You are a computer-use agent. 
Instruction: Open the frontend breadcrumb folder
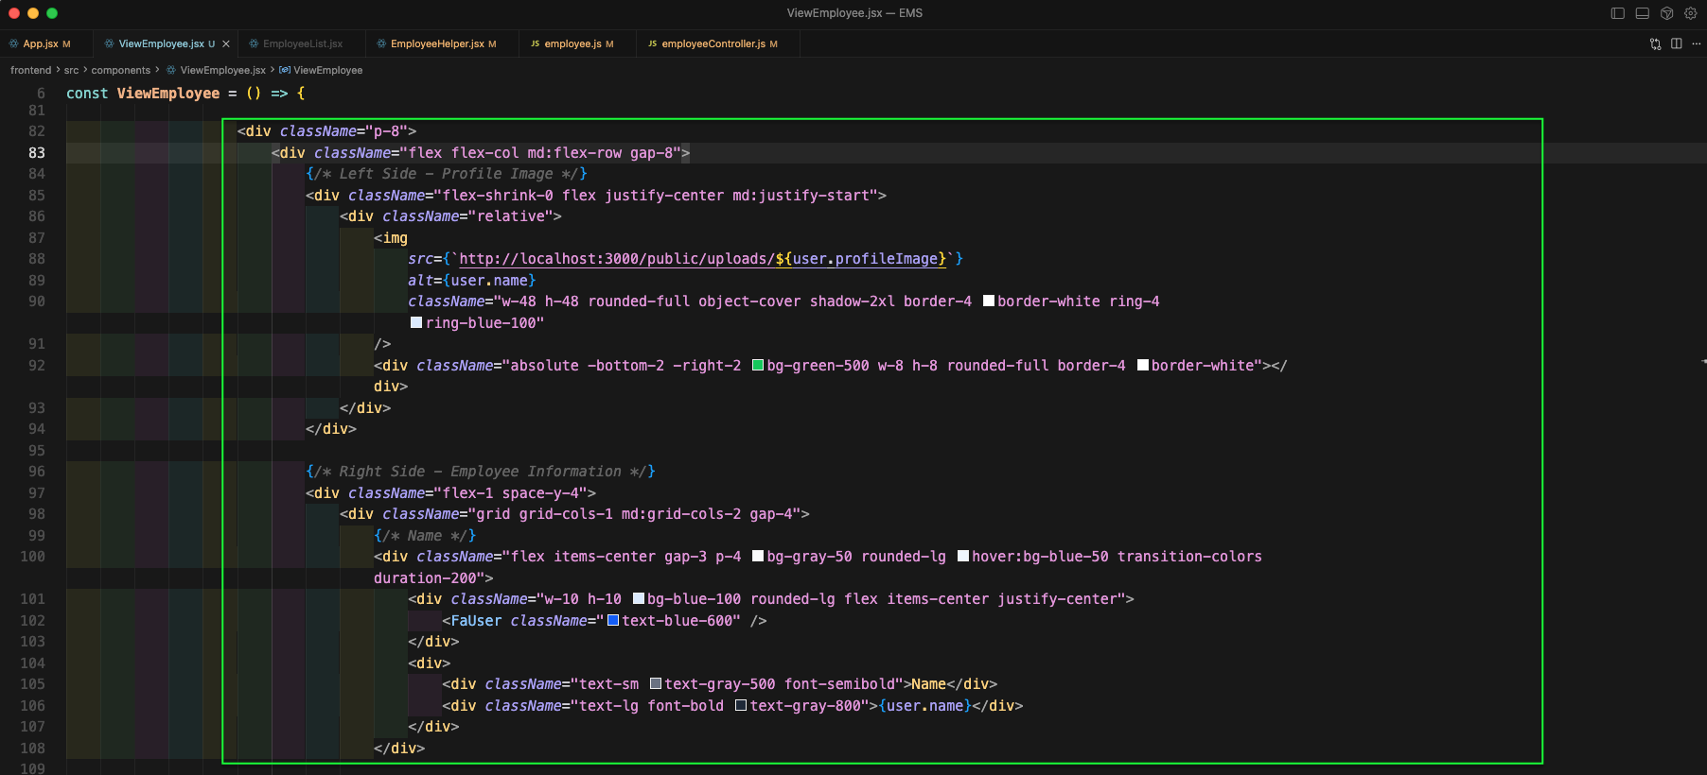30,70
